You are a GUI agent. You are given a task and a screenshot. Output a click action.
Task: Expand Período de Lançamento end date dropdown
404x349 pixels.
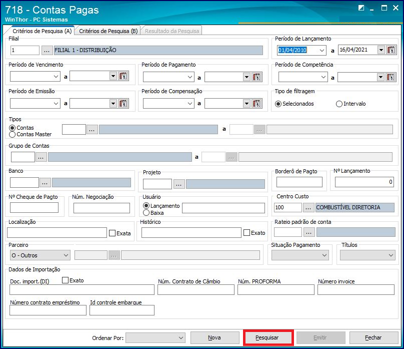pyautogui.click(x=381, y=50)
